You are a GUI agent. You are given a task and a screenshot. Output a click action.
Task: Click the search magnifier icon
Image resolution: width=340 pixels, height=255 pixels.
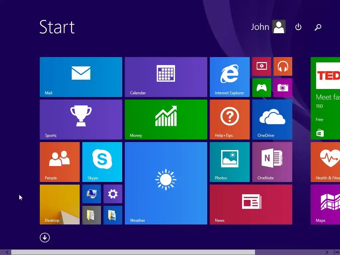click(318, 27)
